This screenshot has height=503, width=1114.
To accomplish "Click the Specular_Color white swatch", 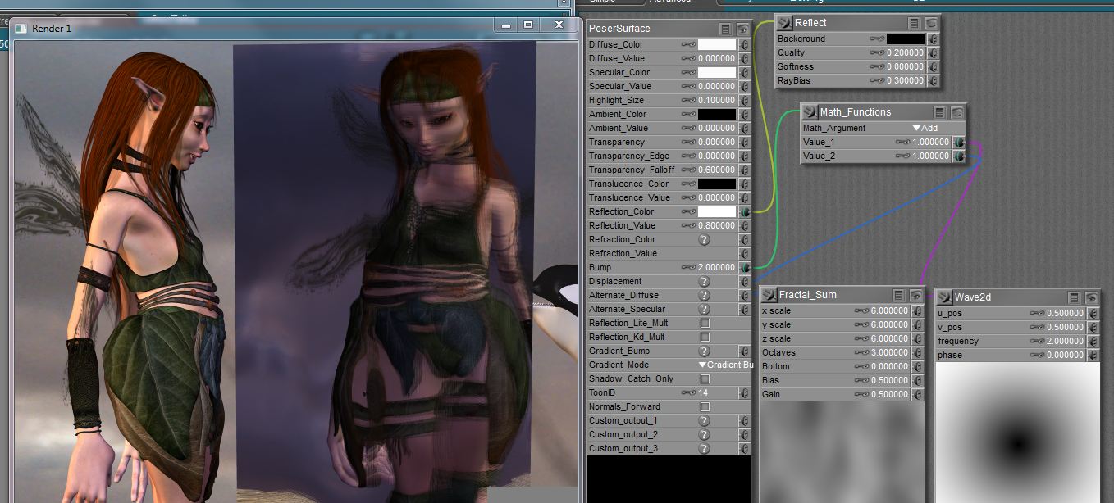I will tap(716, 73).
